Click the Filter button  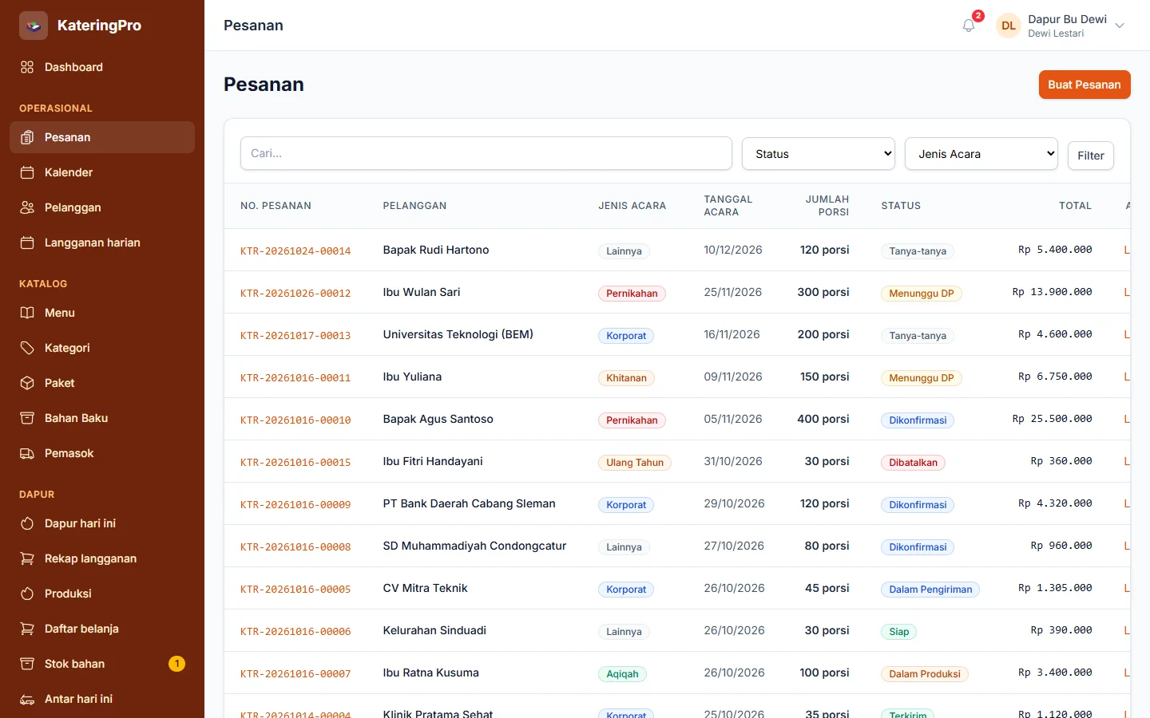pyautogui.click(x=1091, y=156)
